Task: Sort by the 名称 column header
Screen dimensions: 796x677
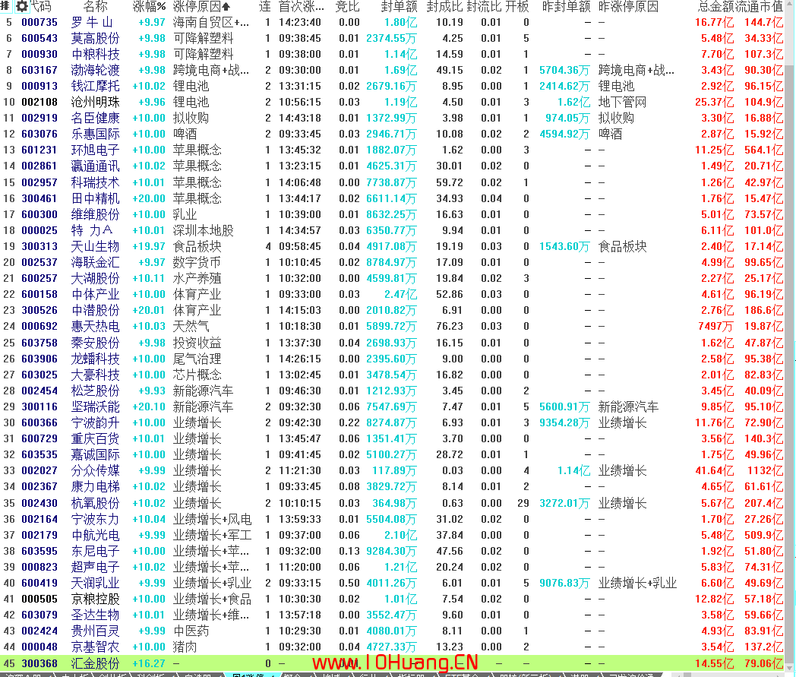Action: click(x=96, y=7)
